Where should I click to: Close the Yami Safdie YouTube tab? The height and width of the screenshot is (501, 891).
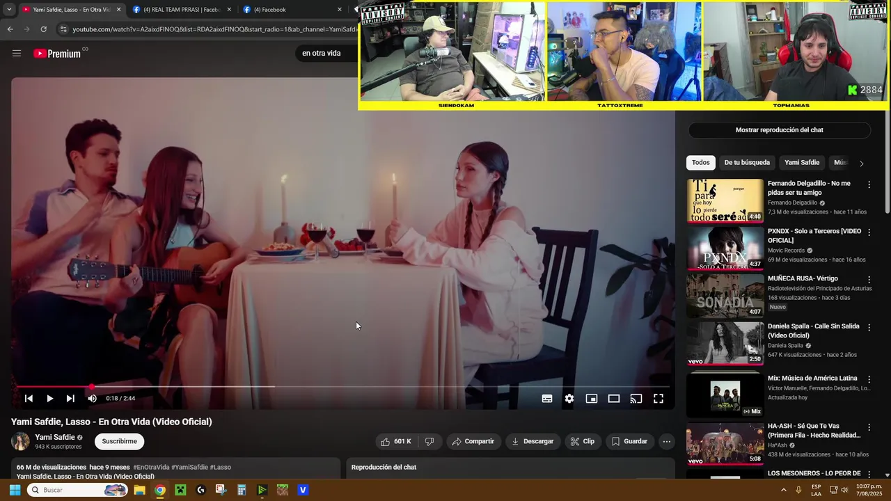click(118, 10)
